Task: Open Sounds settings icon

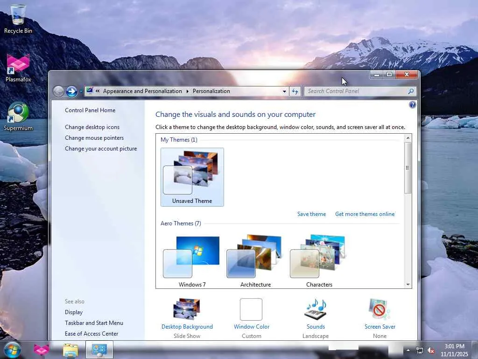Action: pyautogui.click(x=316, y=309)
